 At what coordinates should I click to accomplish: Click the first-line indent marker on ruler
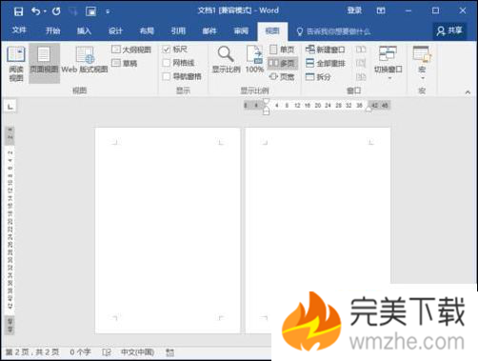pos(266,102)
